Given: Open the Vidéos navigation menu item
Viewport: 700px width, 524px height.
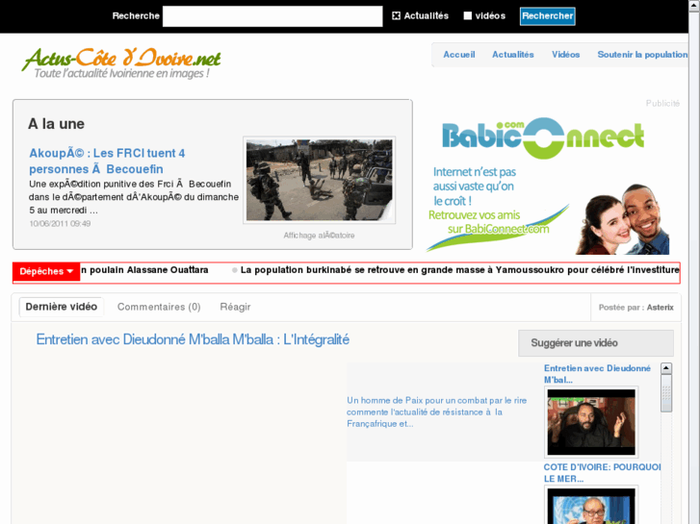Looking at the screenshot, I should (x=565, y=55).
